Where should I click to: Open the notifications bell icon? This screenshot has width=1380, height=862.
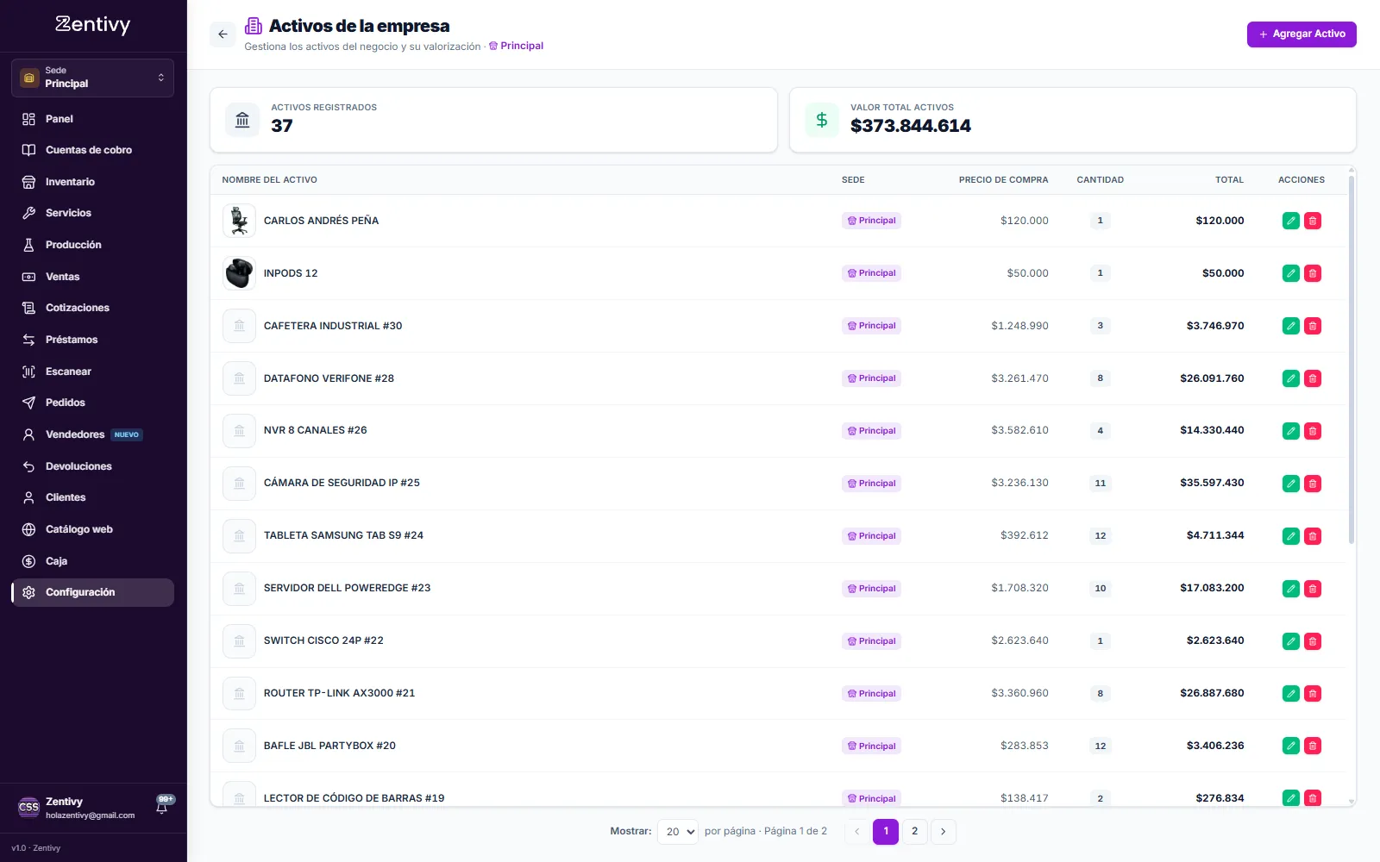[162, 807]
